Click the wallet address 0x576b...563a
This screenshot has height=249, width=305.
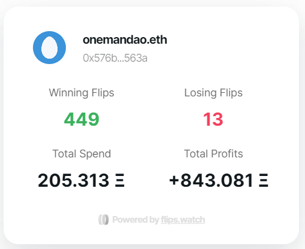point(115,58)
